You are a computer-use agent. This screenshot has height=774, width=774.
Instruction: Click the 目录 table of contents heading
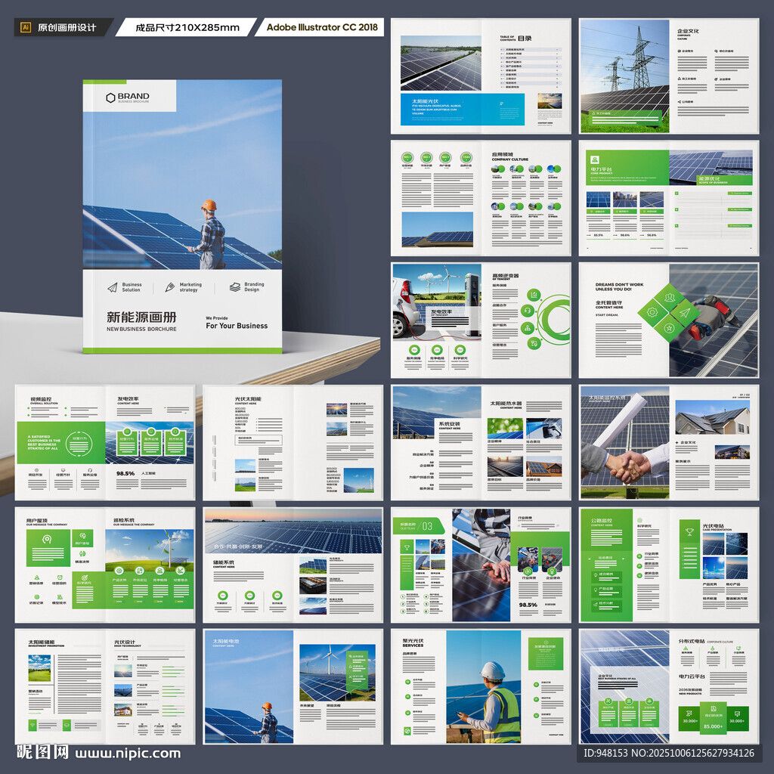(525, 38)
